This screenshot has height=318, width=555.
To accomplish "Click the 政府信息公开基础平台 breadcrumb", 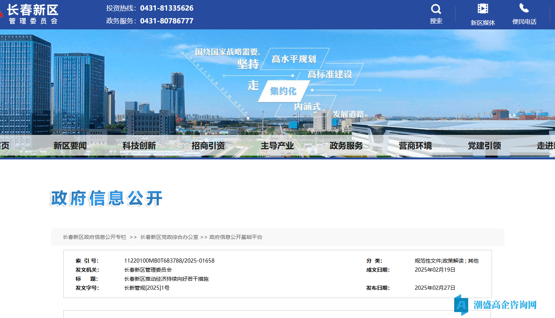I will (235, 237).
